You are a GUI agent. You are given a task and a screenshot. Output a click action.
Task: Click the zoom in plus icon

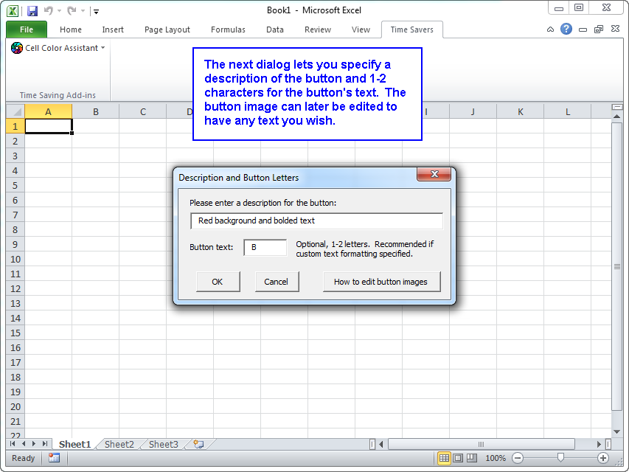(x=602, y=458)
